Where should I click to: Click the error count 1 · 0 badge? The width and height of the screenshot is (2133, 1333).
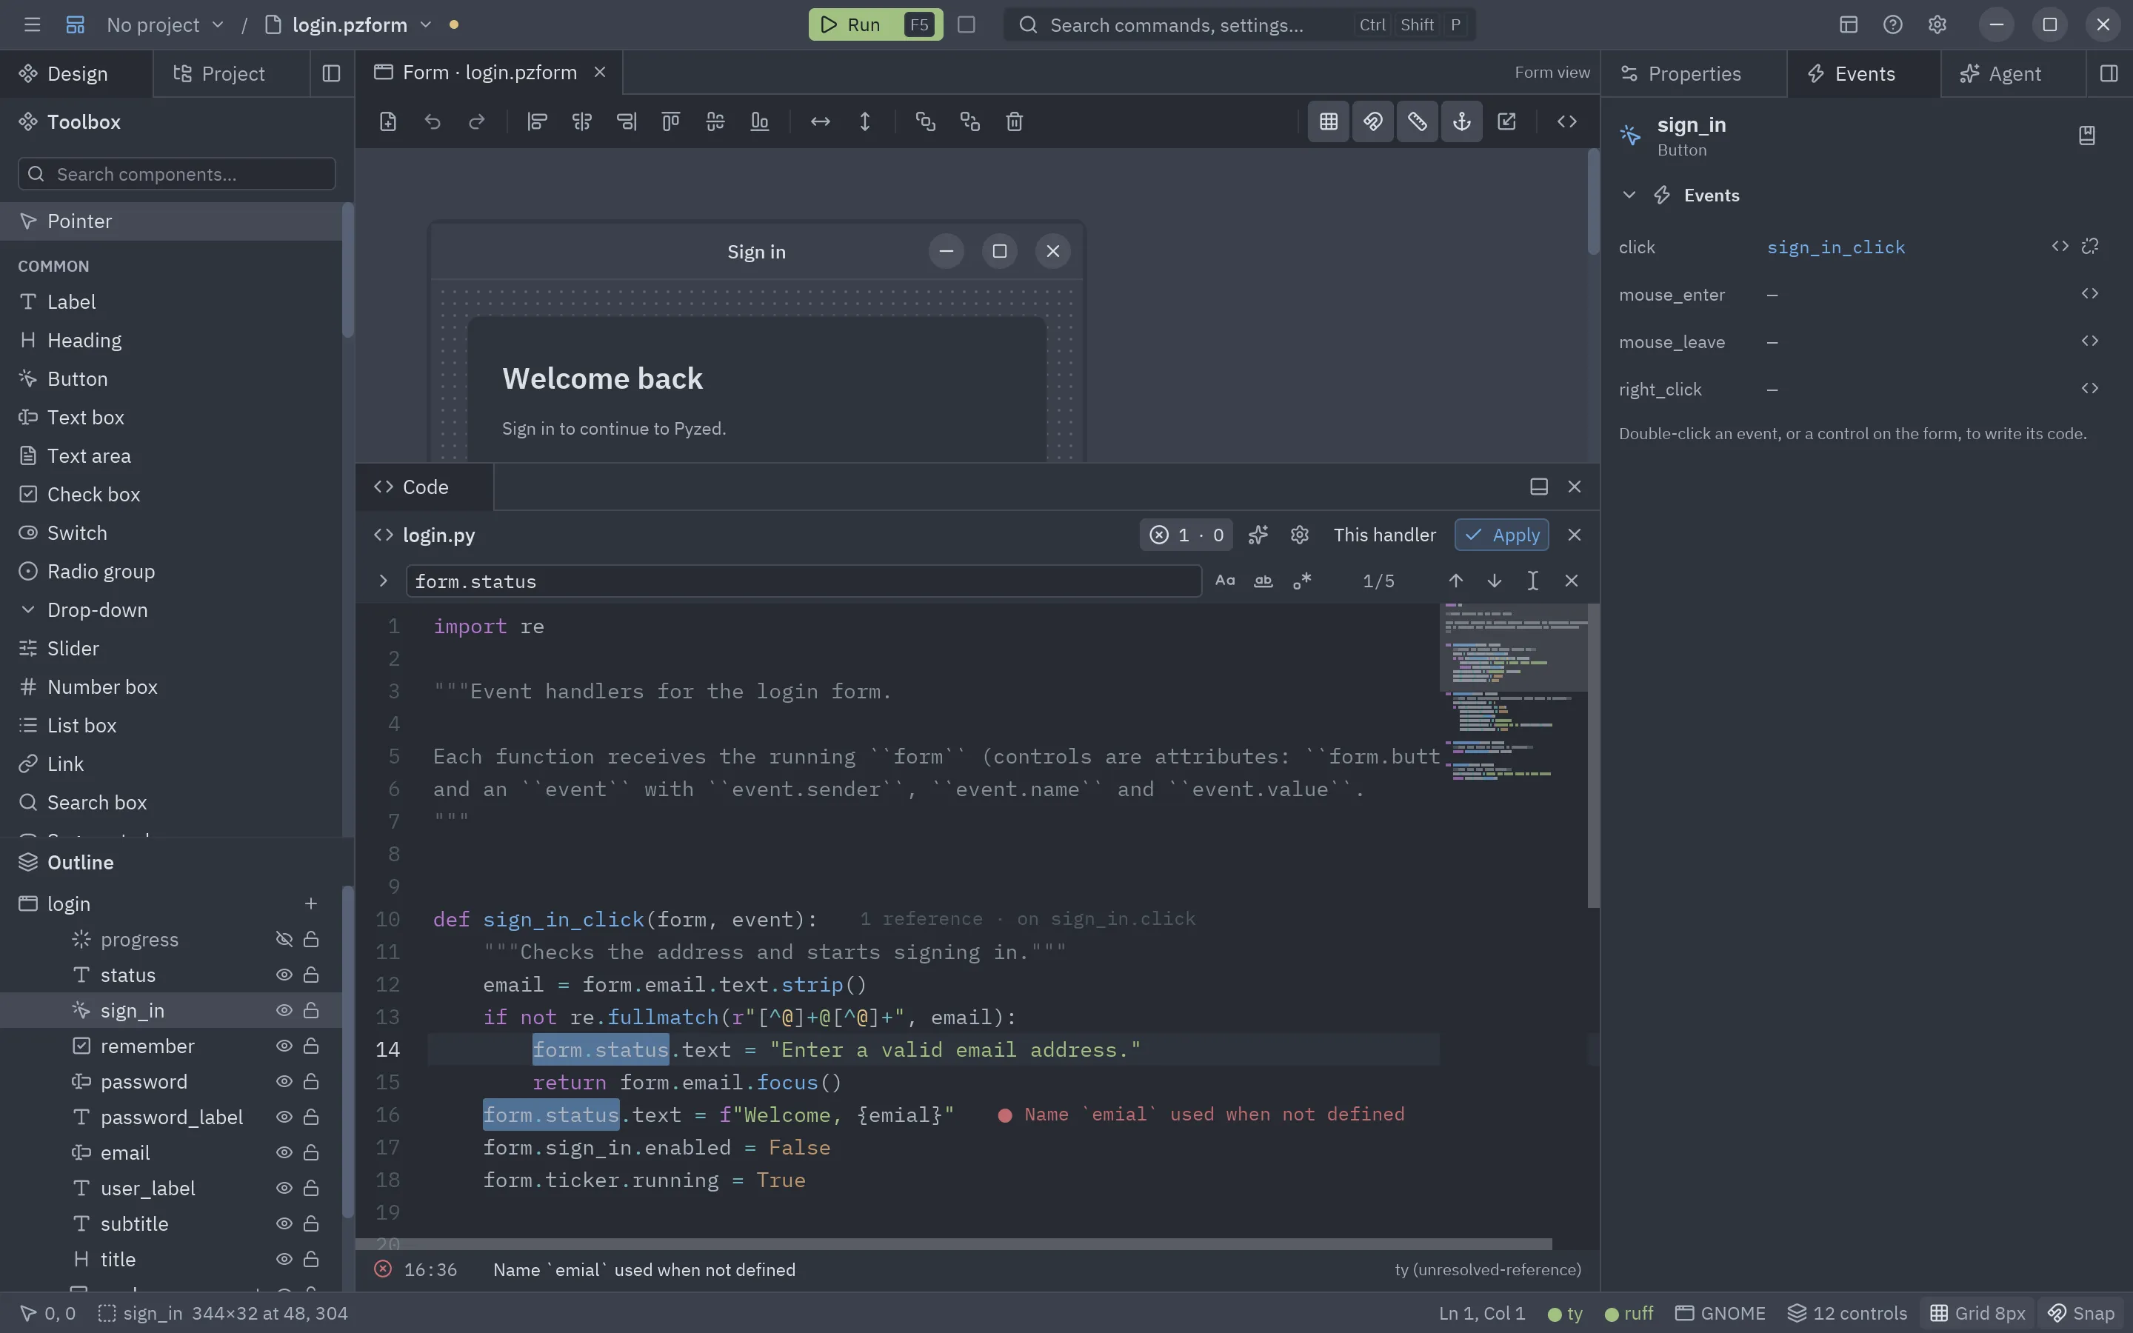1186,535
